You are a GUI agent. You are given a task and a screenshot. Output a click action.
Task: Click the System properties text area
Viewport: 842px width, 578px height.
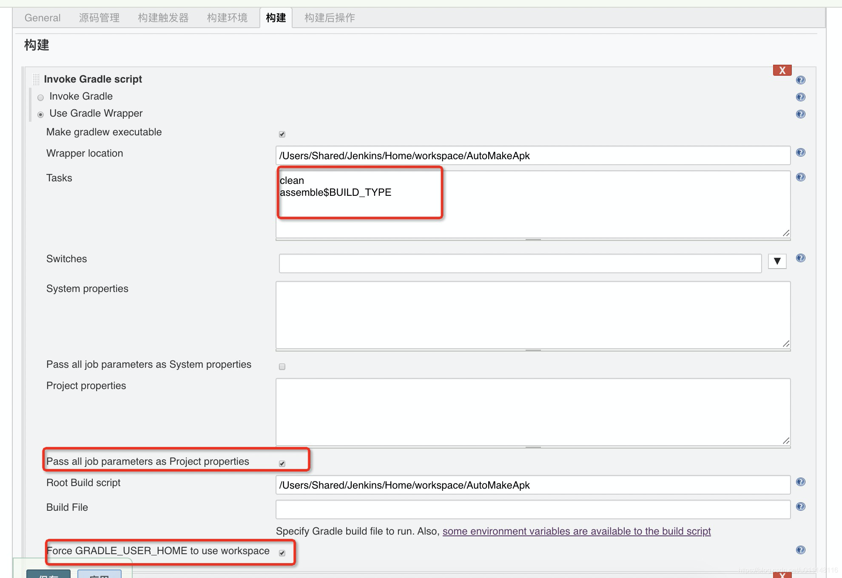533,315
